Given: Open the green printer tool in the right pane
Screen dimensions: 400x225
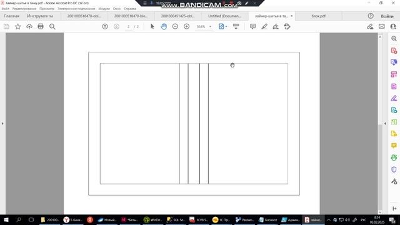Looking at the screenshot, I should coord(394,157).
